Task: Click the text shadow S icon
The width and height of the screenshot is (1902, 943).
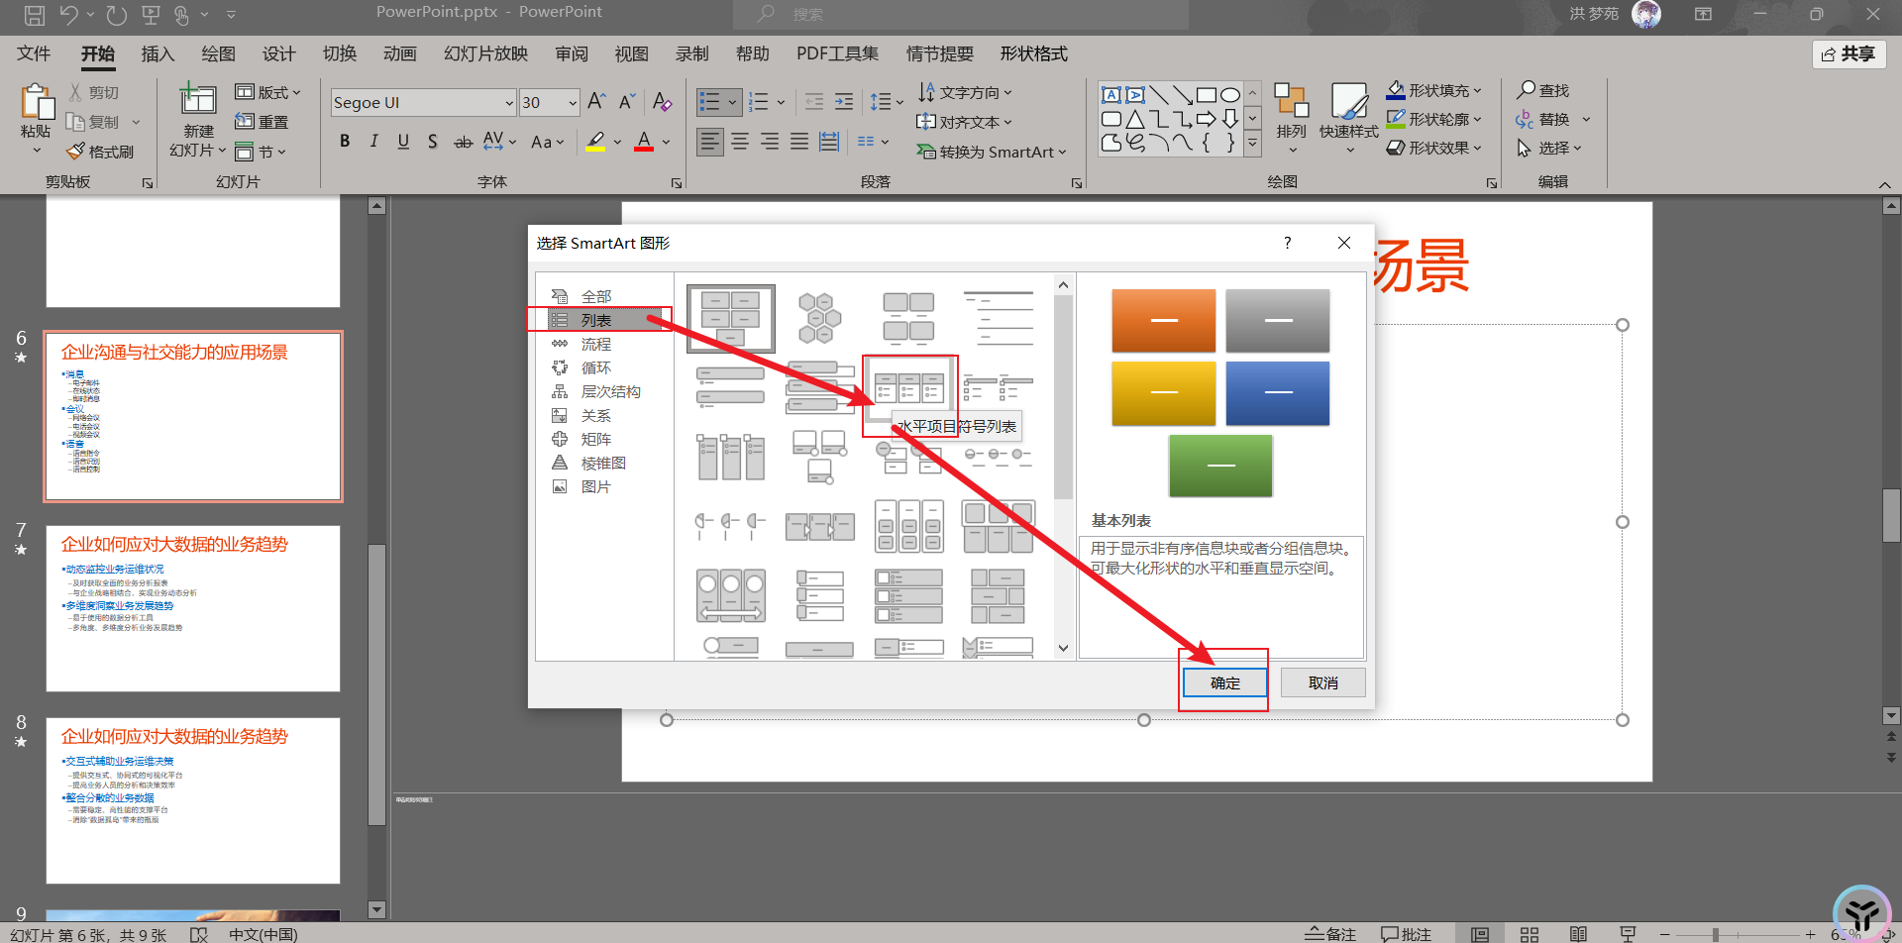Action: point(432,142)
